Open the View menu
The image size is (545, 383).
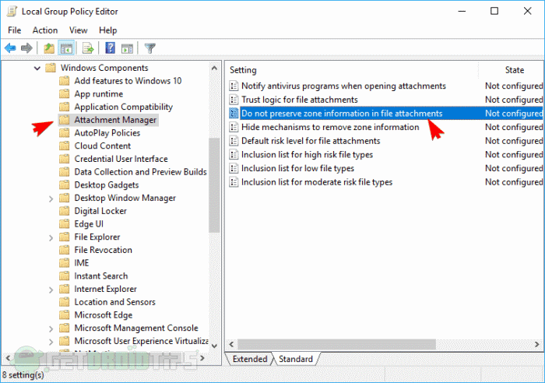click(x=79, y=30)
